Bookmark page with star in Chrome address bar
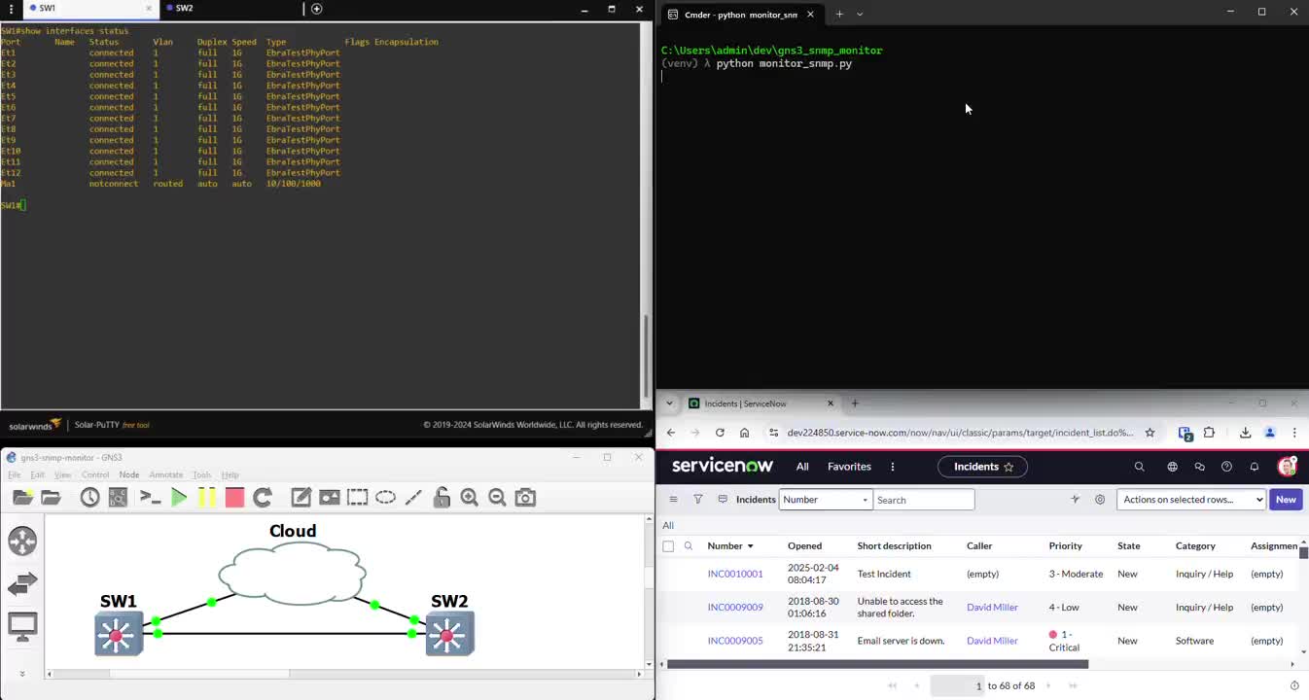 [x=1150, y=433]
